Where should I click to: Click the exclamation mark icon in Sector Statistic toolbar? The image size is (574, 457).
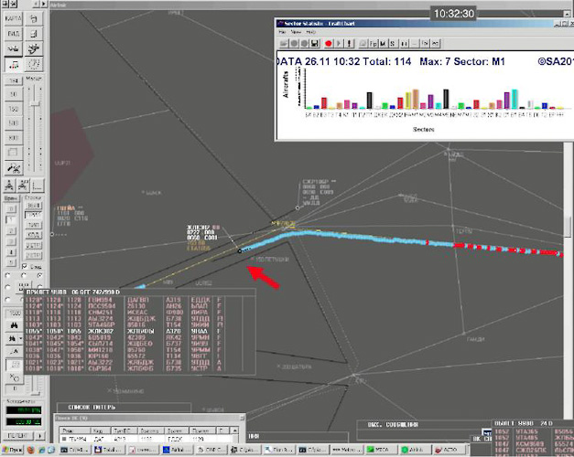(349, 44)
